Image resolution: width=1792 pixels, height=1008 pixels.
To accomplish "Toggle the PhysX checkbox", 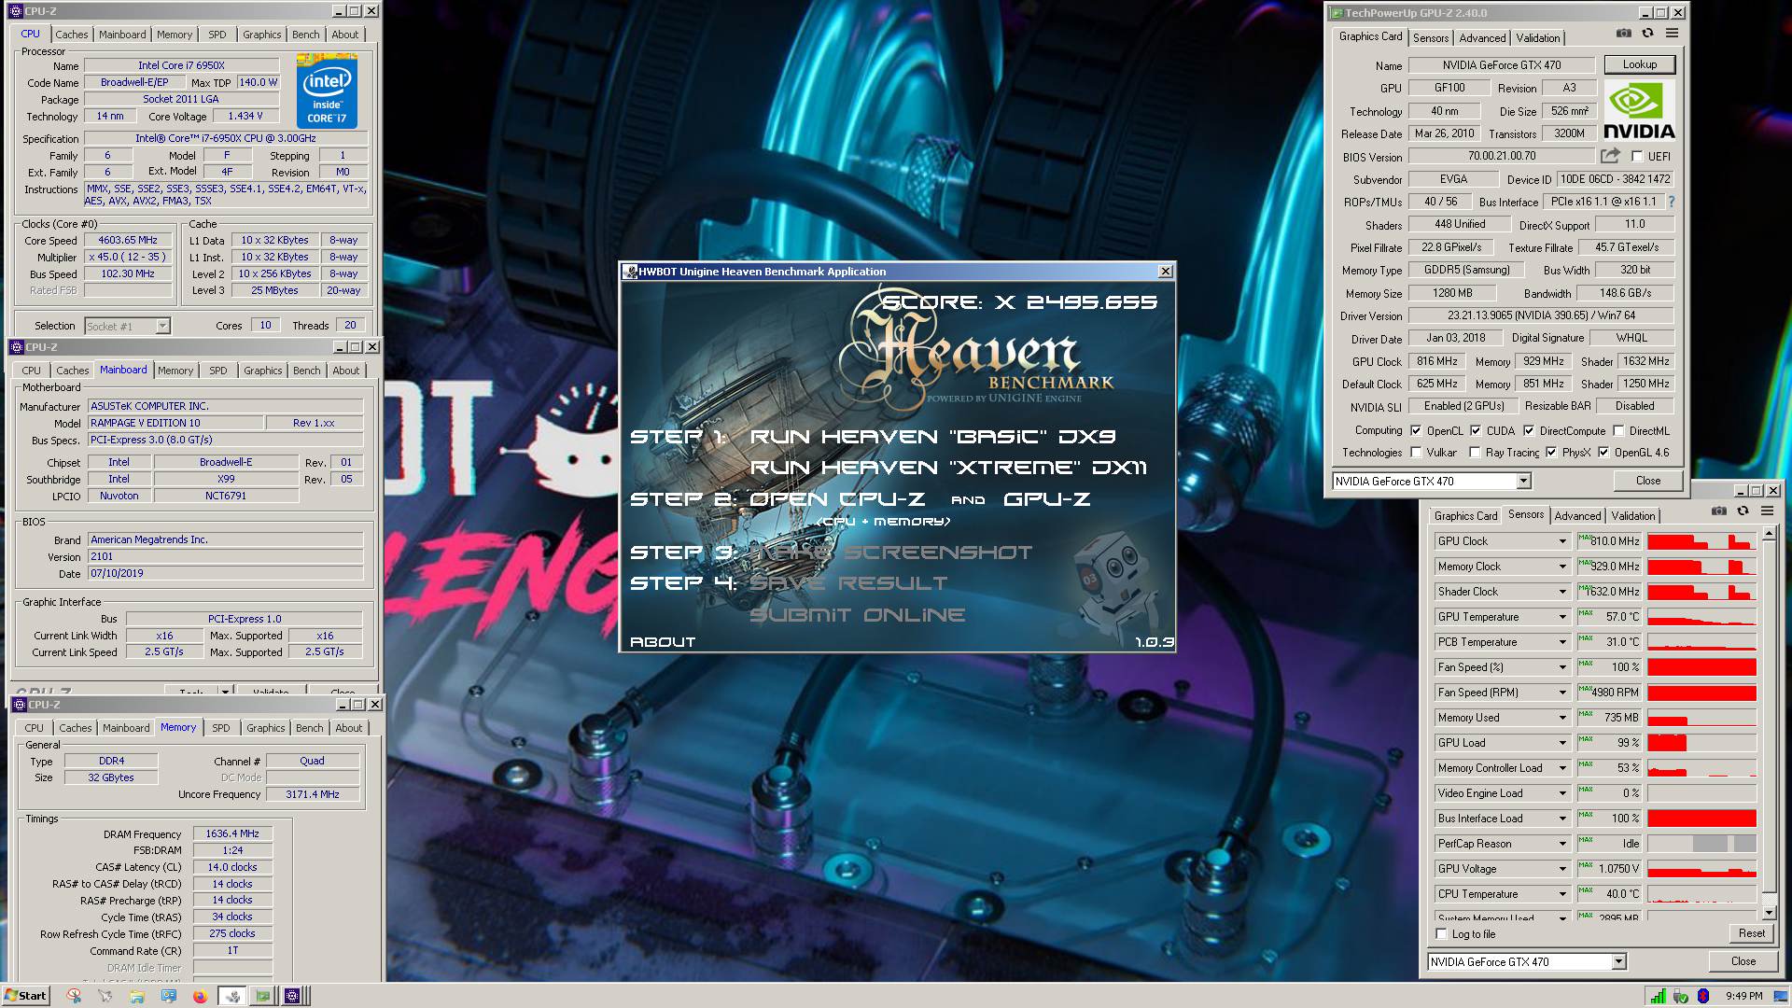I will [x=1551, y=452].
